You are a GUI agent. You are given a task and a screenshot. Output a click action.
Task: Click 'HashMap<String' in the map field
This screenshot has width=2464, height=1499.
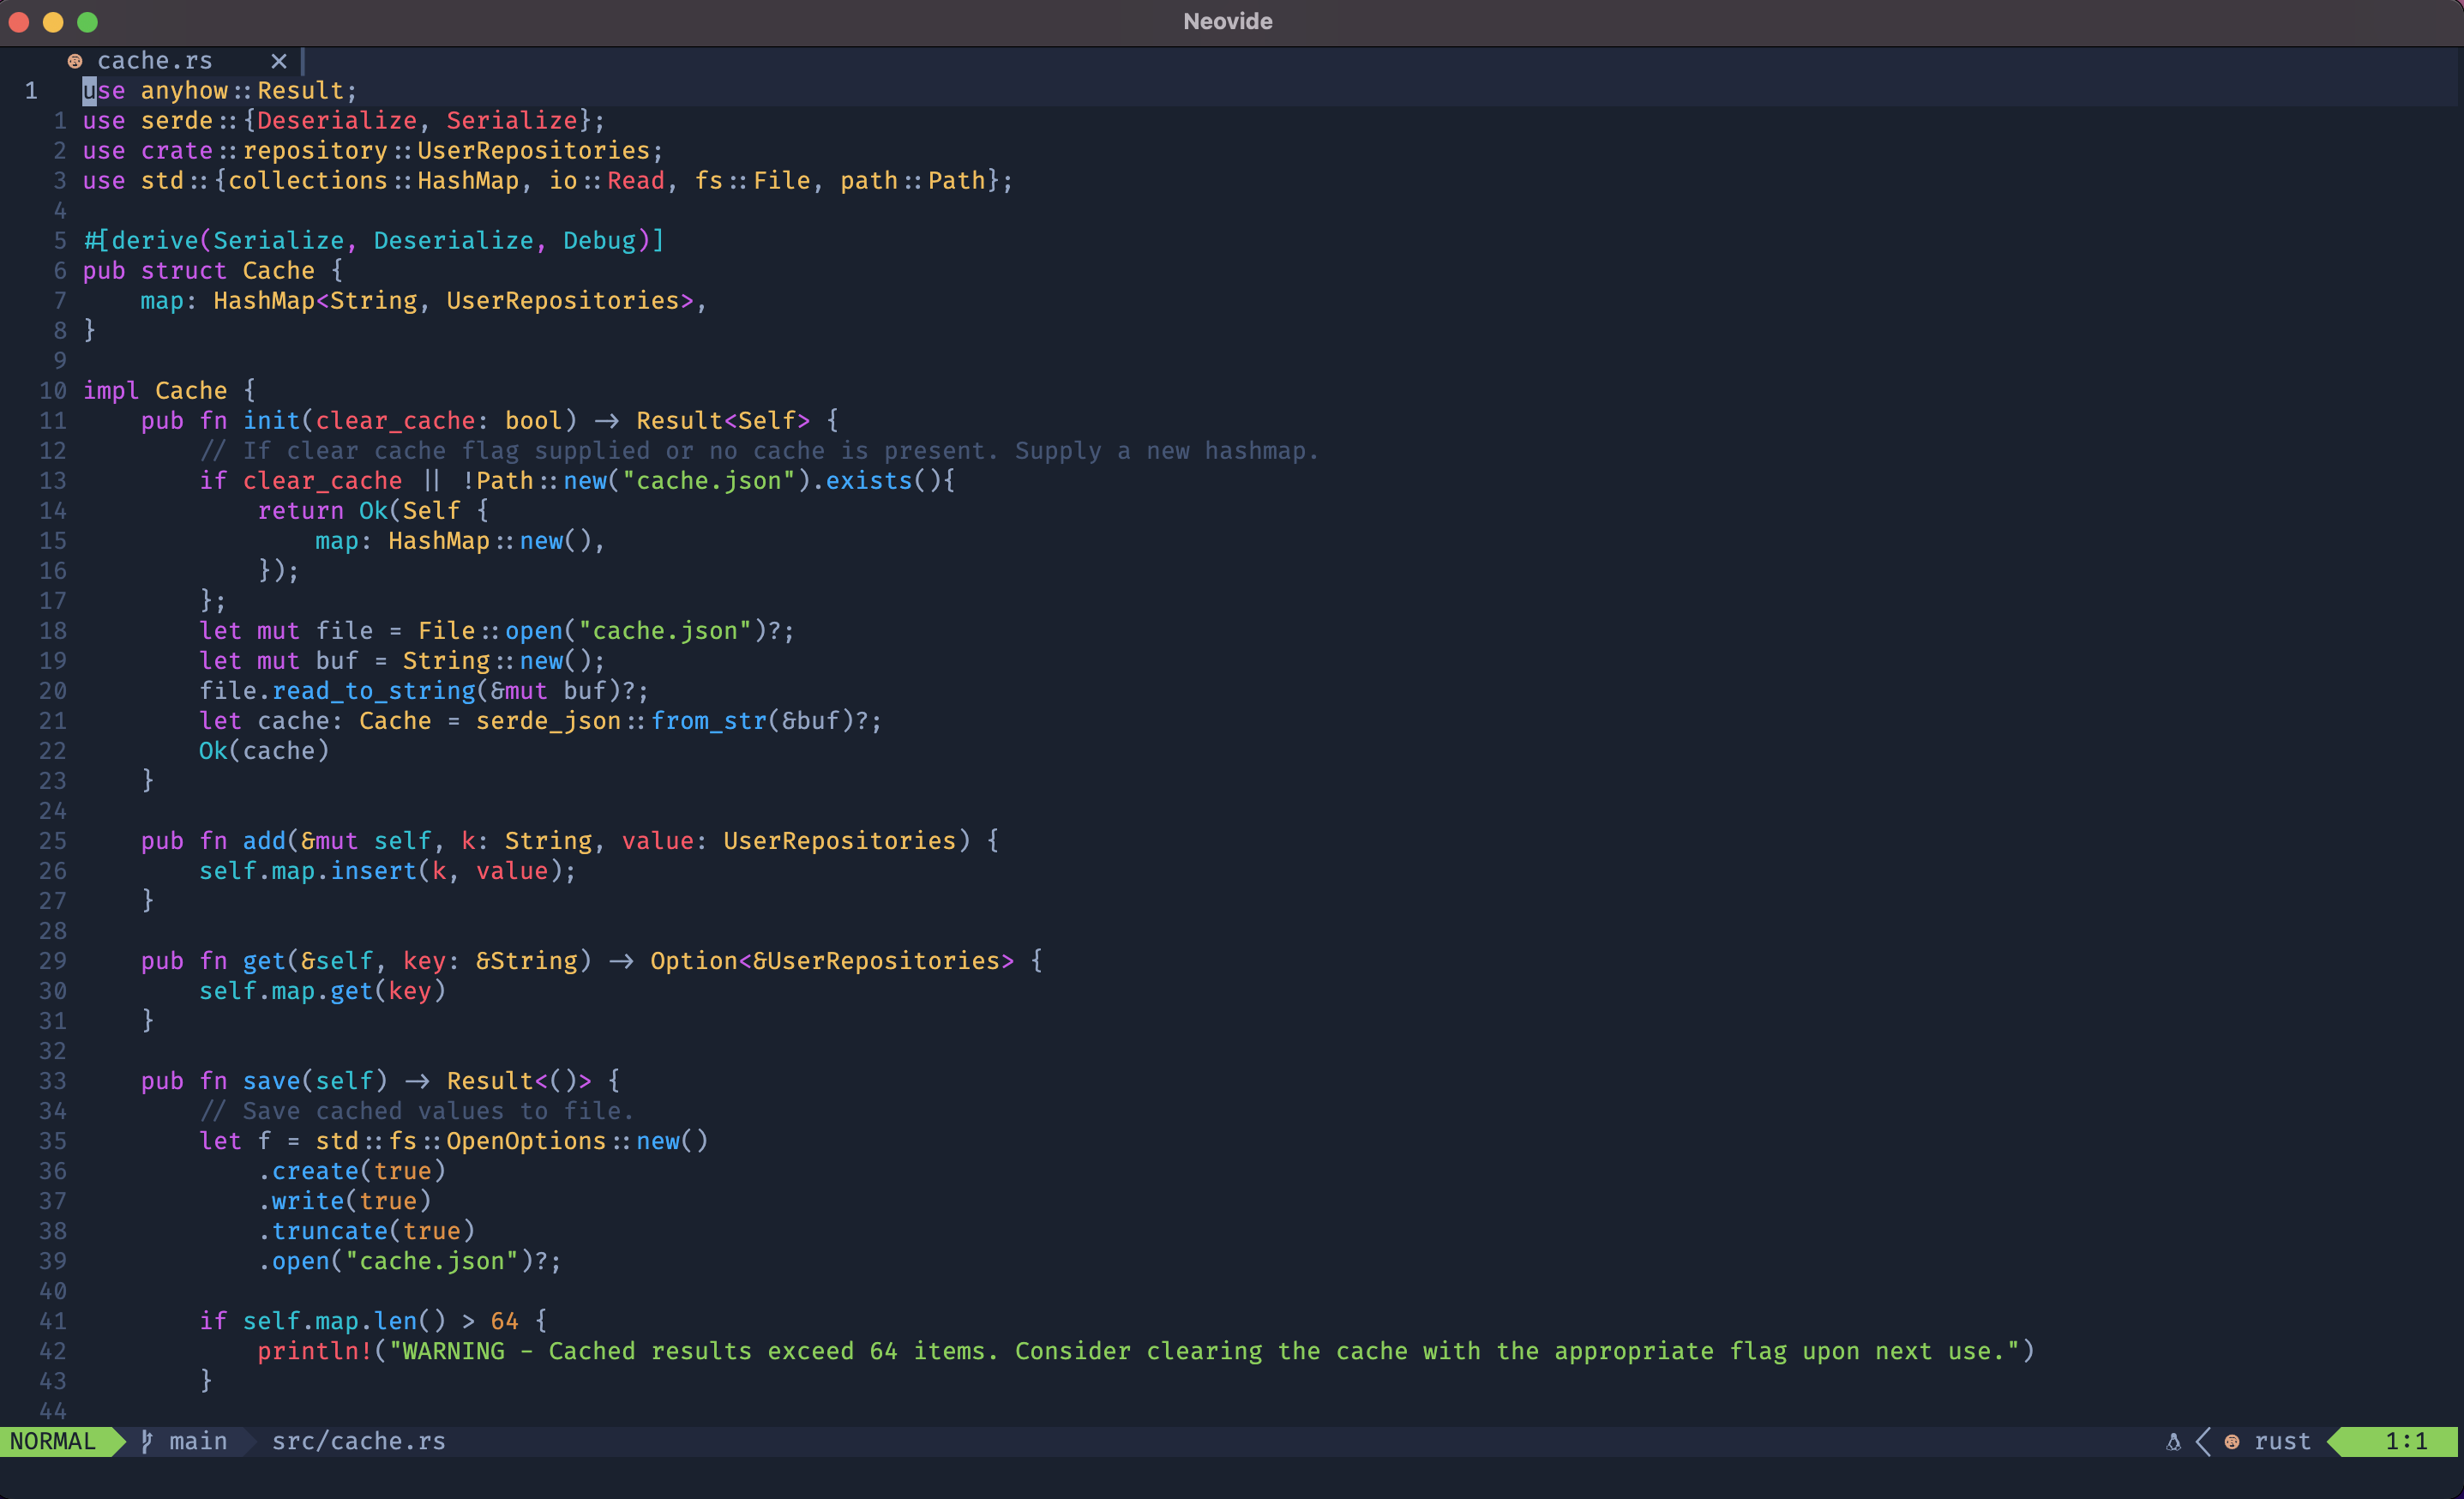pyautogui.click(x=315, y=301)
